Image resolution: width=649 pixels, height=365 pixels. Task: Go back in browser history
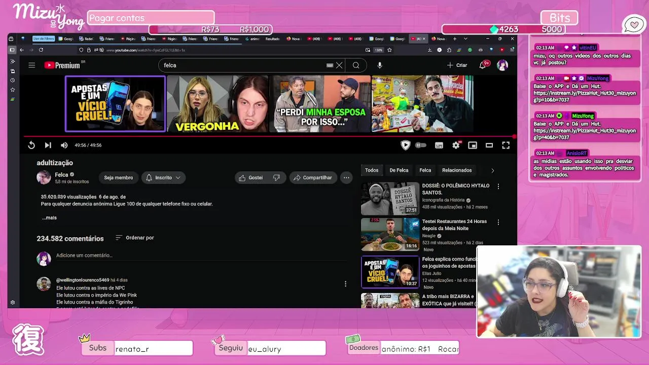[22, 50]
